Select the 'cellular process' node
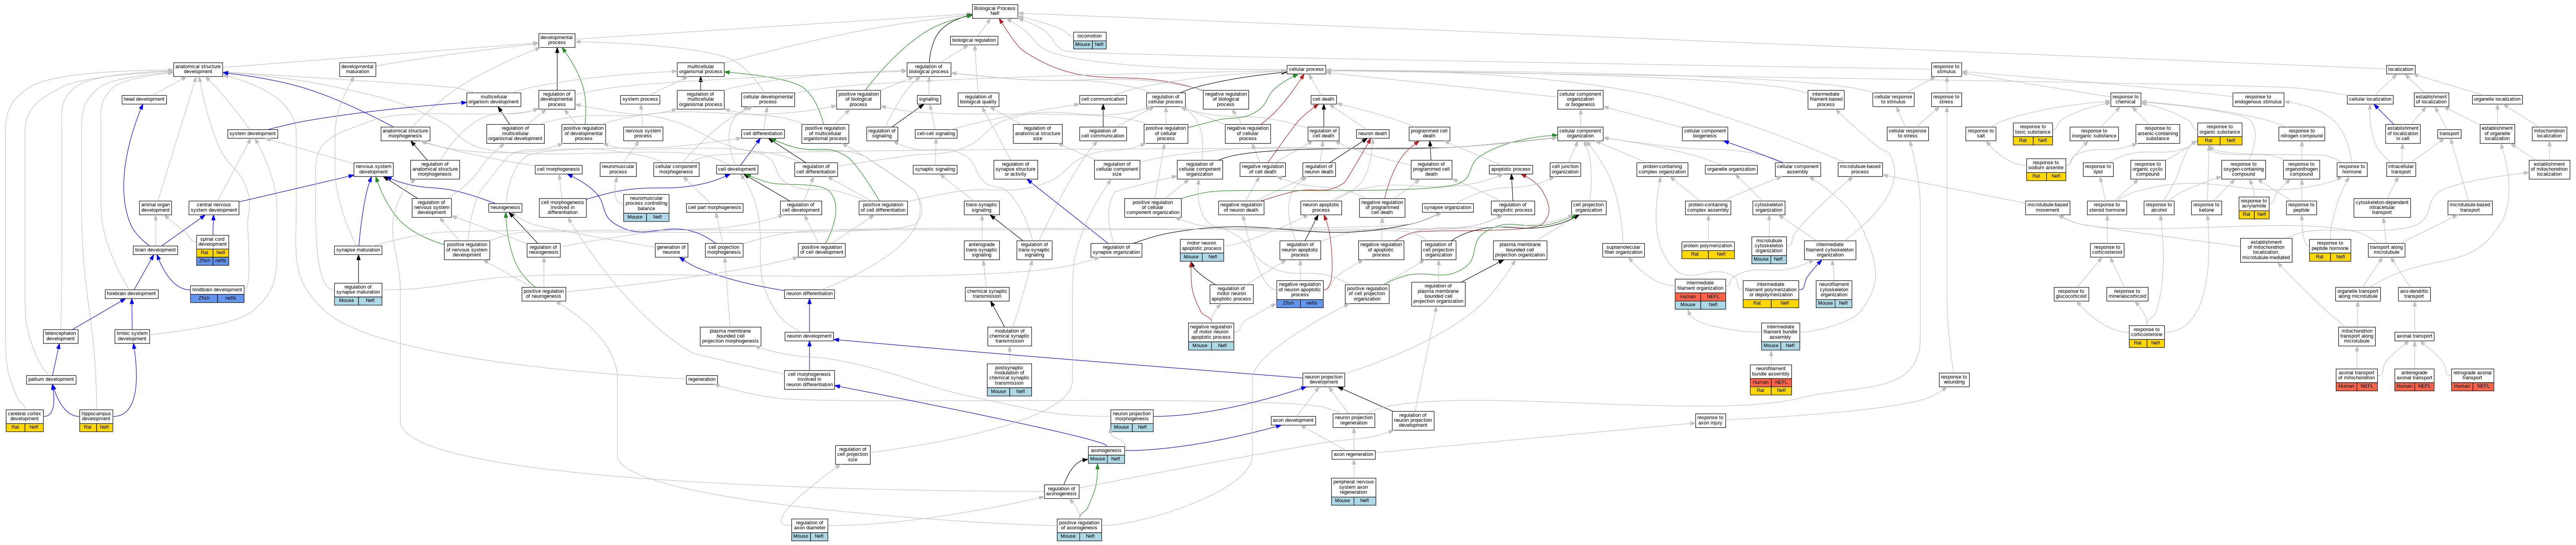 point(1306,70)
